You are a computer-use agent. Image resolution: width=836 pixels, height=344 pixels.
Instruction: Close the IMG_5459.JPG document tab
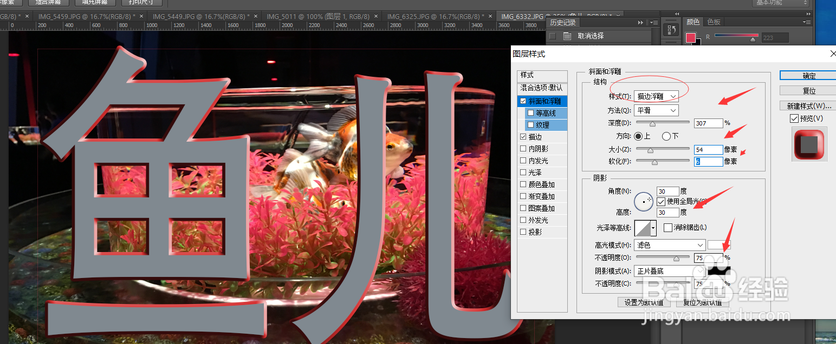coord(141,16)
